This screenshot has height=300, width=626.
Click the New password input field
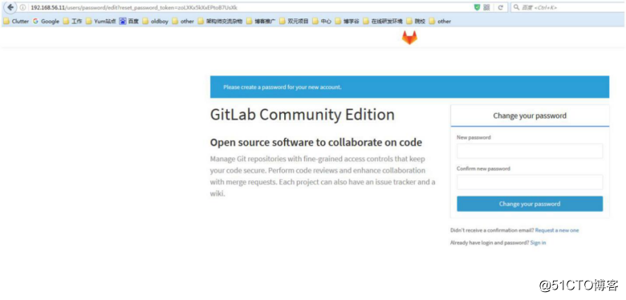pos(530,151)
